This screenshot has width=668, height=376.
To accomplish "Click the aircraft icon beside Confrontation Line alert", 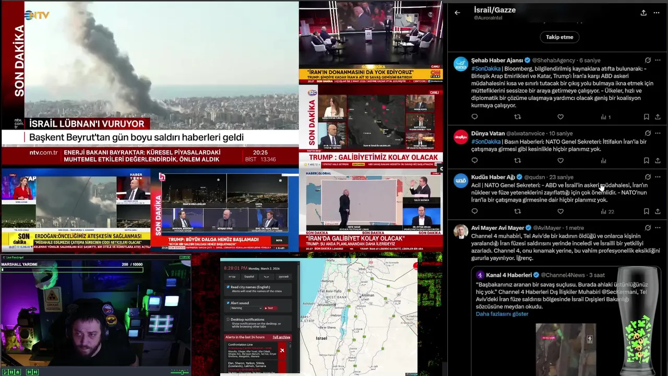I will (x=282, y=350).
